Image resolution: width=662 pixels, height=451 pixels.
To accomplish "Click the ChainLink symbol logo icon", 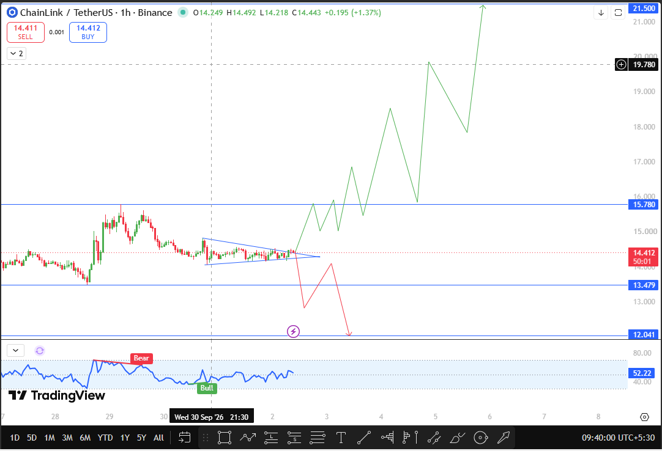I will point(12,13).
